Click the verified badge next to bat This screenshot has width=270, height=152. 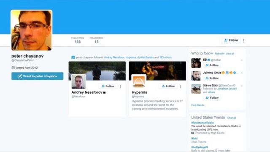click(209, 60)
